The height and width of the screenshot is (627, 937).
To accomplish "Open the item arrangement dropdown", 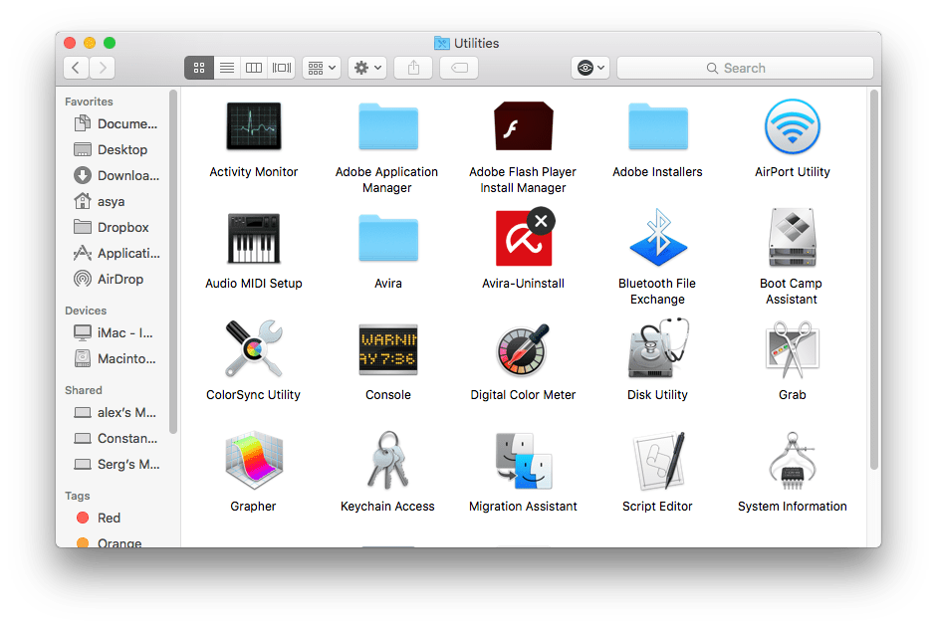I will (322, 68).
